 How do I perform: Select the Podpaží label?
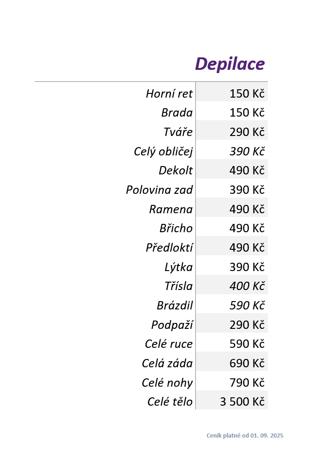172,325
